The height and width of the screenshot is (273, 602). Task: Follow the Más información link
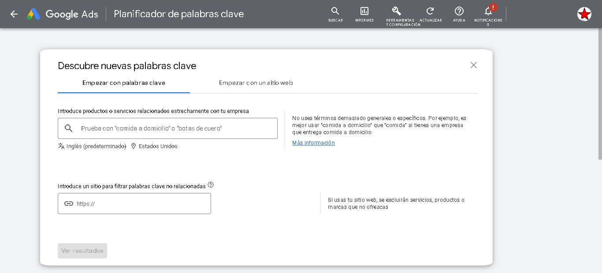313,143
